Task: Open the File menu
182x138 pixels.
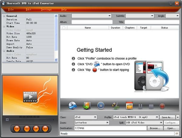Action: [x=11, y=9]
